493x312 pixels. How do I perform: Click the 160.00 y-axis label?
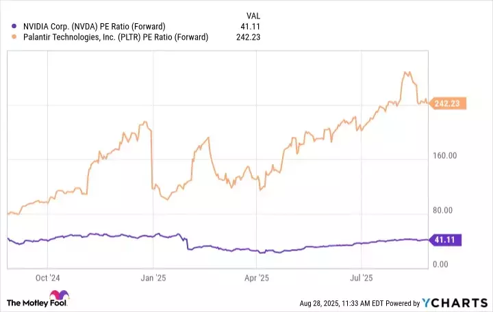coord(444,156)
